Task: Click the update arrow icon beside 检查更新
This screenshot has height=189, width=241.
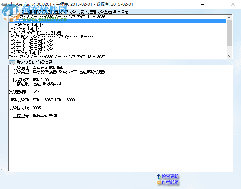Action: tap(159, 176)
